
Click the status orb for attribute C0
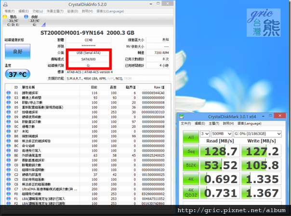click(x=9, y=165)
